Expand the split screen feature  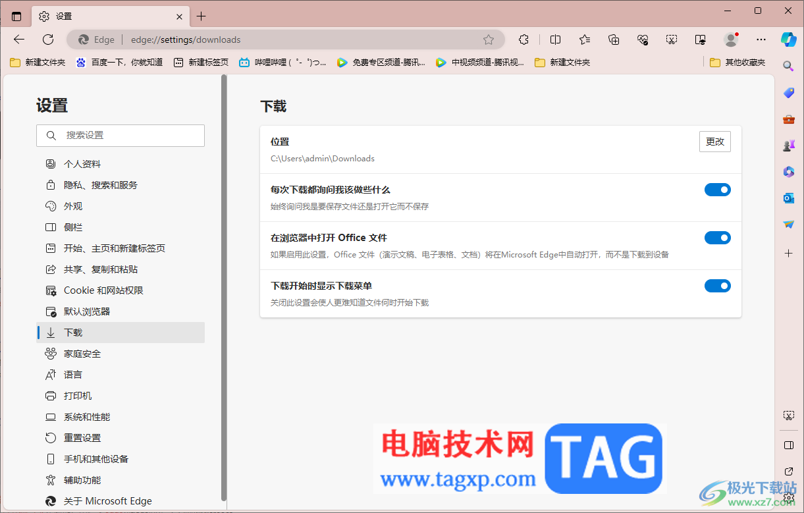[555, 40]
